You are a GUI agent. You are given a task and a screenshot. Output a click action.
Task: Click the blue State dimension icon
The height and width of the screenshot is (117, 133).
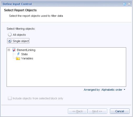tap(18, 54)
